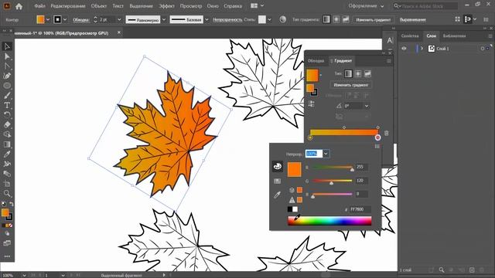The height and width of the screenshot is (278, 495).
Task: Open the Просмотр menu
Action: point(191,6)
